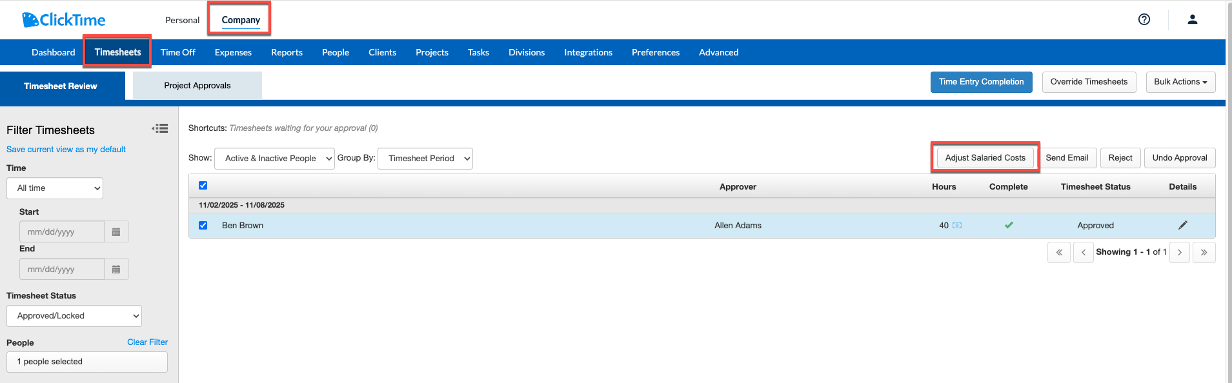The image size is (1232, 383).
Task: Go to previous page of results
Action: pyautogui.click(x=1084, y=252)
